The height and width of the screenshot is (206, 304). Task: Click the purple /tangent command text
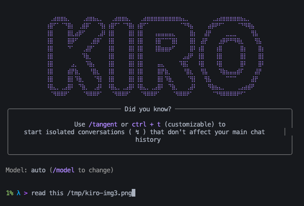tap(103, 124)
